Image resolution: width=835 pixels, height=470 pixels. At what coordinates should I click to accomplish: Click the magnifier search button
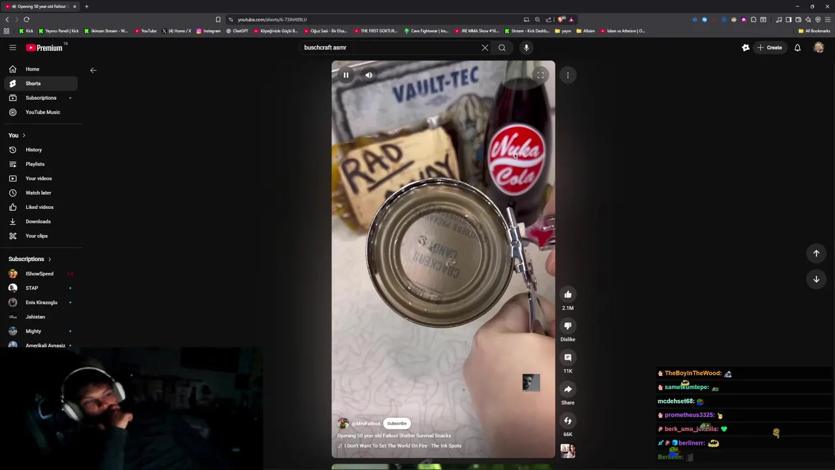click(502, 48)
